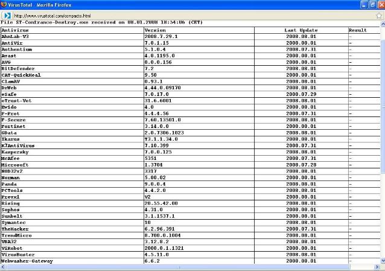385x271 pixels.
Task: Click the Last Update column header
Action: [x=301, y=30]
